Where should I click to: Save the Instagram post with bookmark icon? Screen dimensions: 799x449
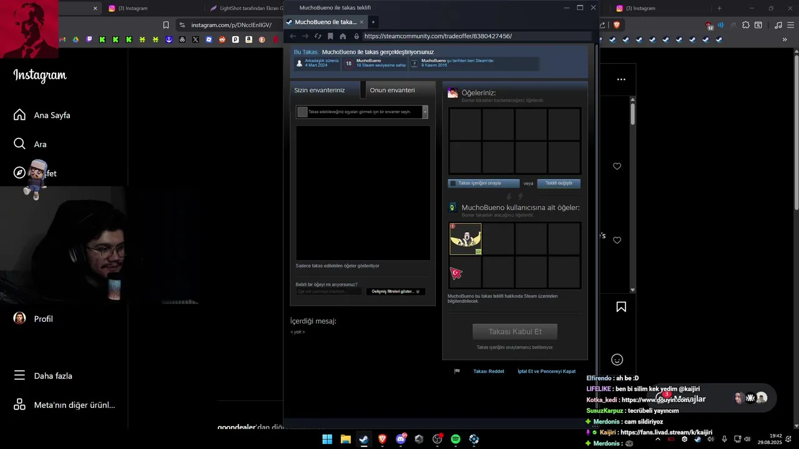(x=621, y=307)
